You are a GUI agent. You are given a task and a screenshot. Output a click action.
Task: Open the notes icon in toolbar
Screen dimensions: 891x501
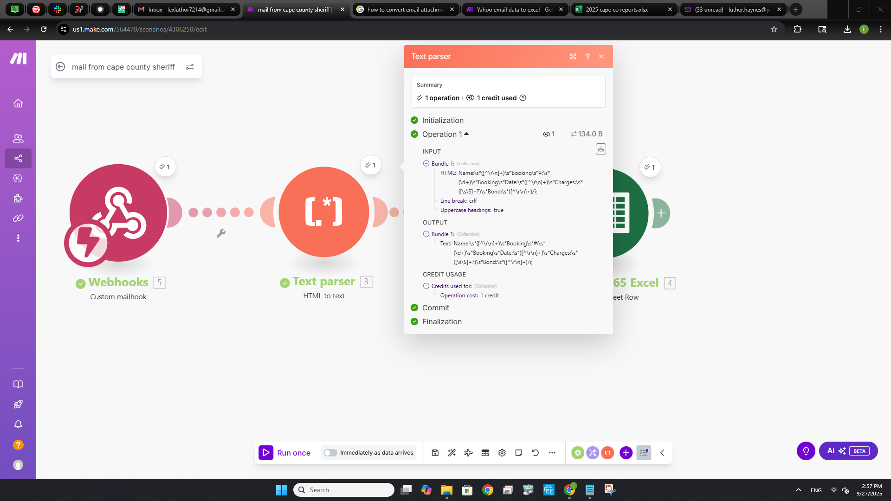[518, 453]
